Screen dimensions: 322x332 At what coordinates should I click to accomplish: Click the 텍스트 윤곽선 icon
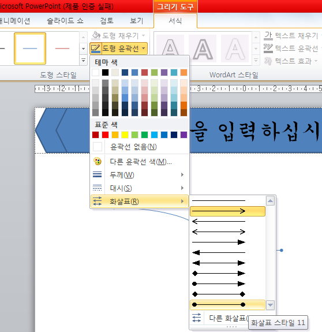[268, 49]
